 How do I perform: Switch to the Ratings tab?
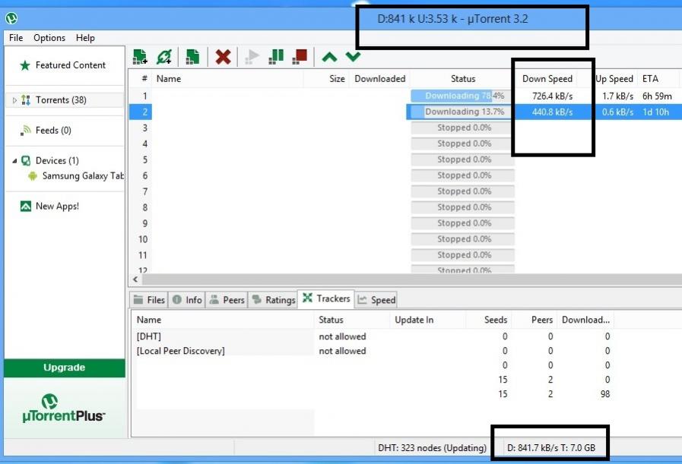[x=274, y=300]
